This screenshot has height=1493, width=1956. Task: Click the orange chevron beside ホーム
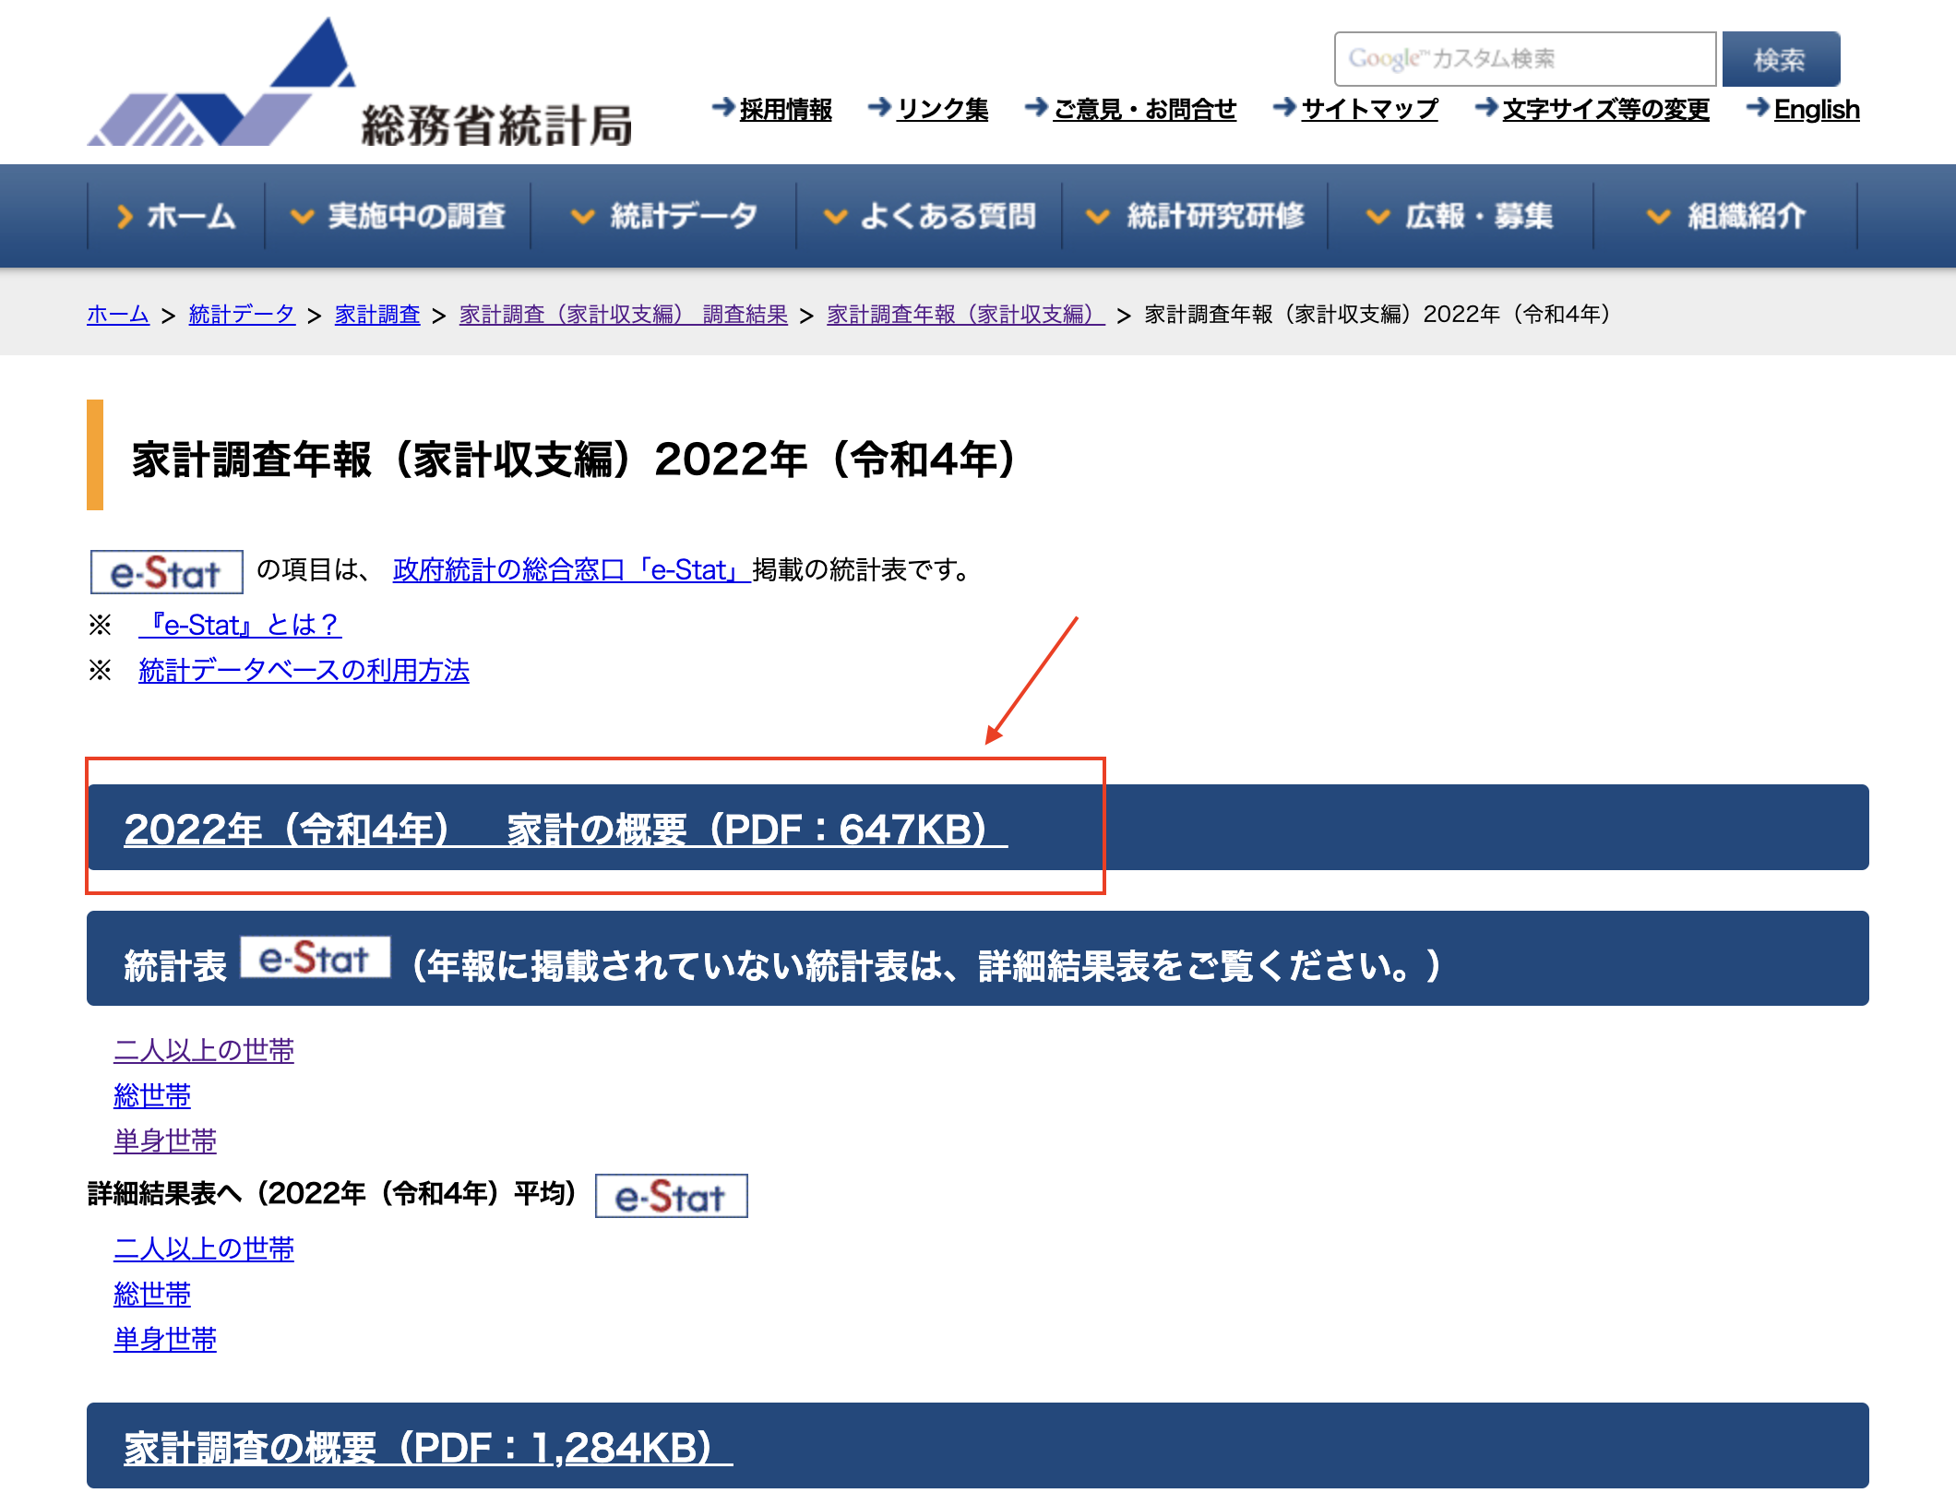click(x=124, y=216)
